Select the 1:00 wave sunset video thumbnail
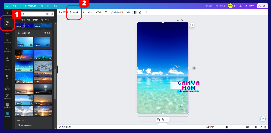 point(43,78)
